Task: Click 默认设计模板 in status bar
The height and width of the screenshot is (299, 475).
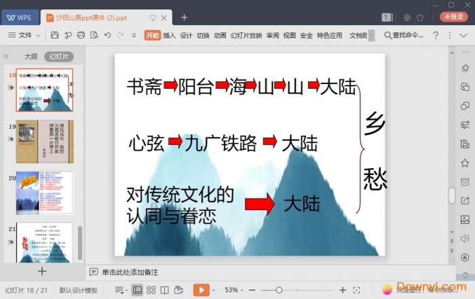Action: [x=79, y=290]
